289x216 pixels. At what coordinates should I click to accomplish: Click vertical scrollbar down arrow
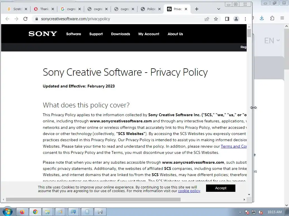click(x=249, y=195)
